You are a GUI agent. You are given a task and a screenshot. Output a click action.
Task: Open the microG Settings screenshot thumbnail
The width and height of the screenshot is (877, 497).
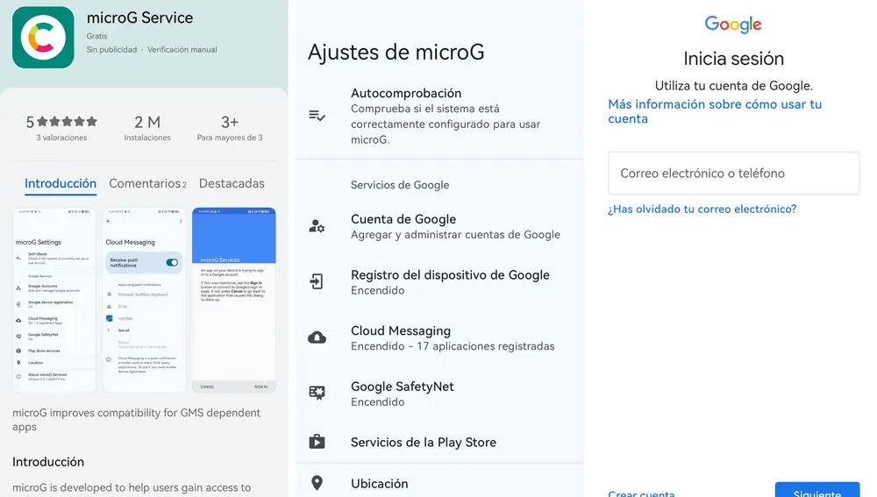(54, 300)
